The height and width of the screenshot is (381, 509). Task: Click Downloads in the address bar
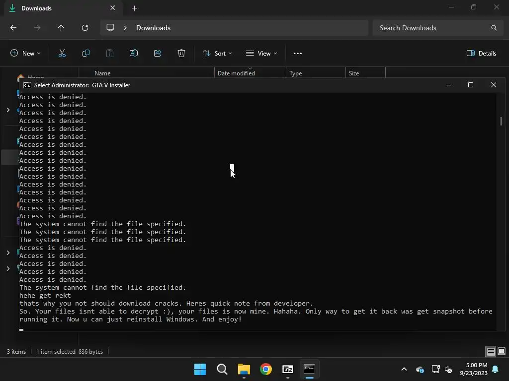(x=153, y=28)
